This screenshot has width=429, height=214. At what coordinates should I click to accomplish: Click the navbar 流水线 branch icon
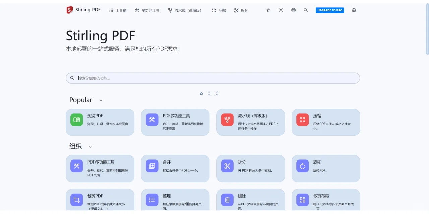170,10
